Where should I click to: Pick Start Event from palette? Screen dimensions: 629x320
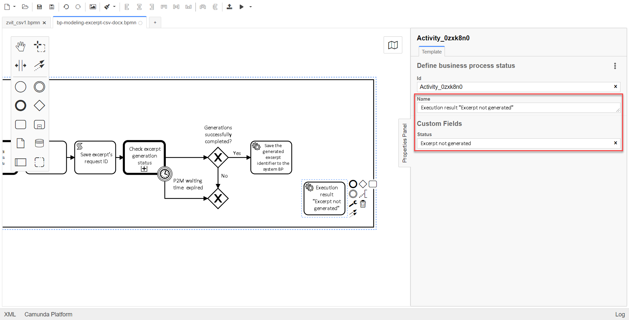click(21, 87)
